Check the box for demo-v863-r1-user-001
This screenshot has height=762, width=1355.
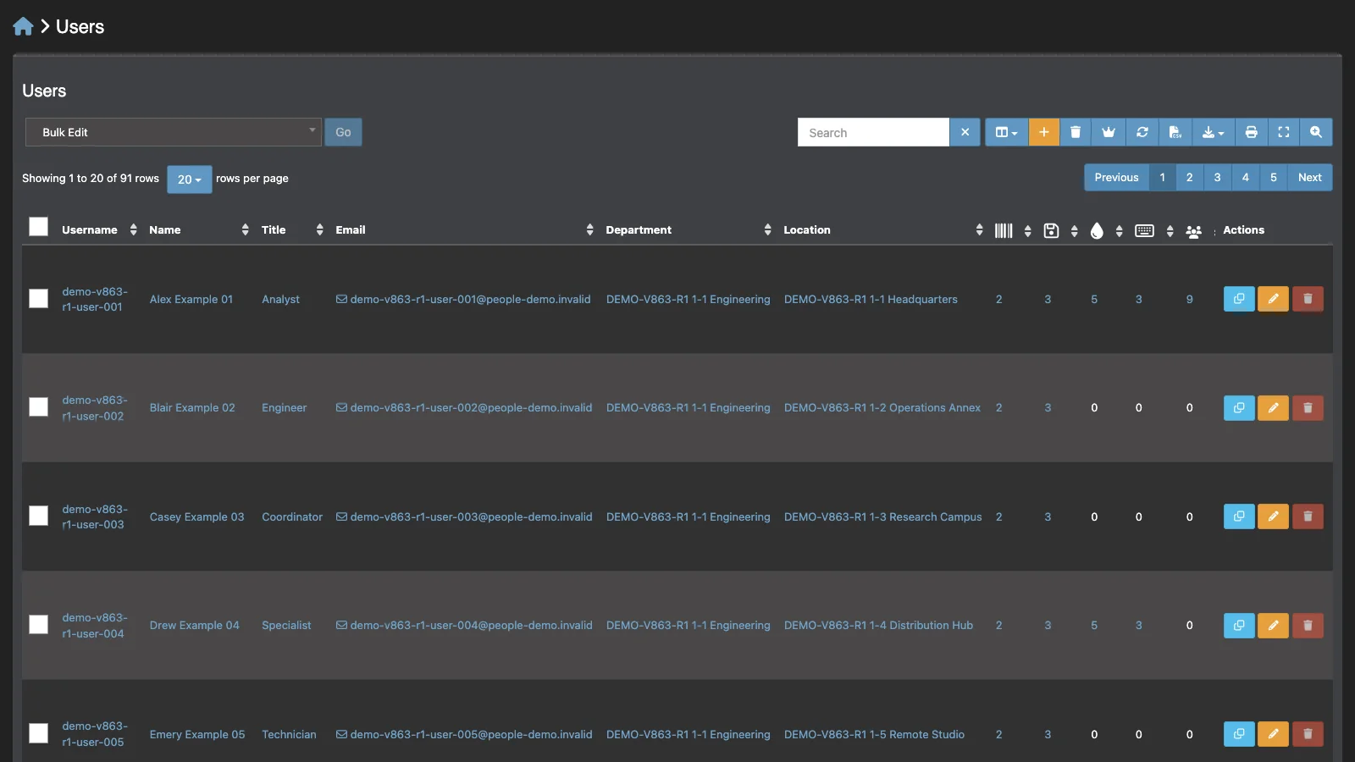coord(38,299)
